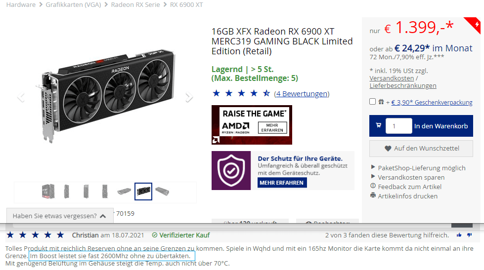Expand the 'Haben Sie etwas vergessen?' panel
484x270 pixels.
(60, 216)
